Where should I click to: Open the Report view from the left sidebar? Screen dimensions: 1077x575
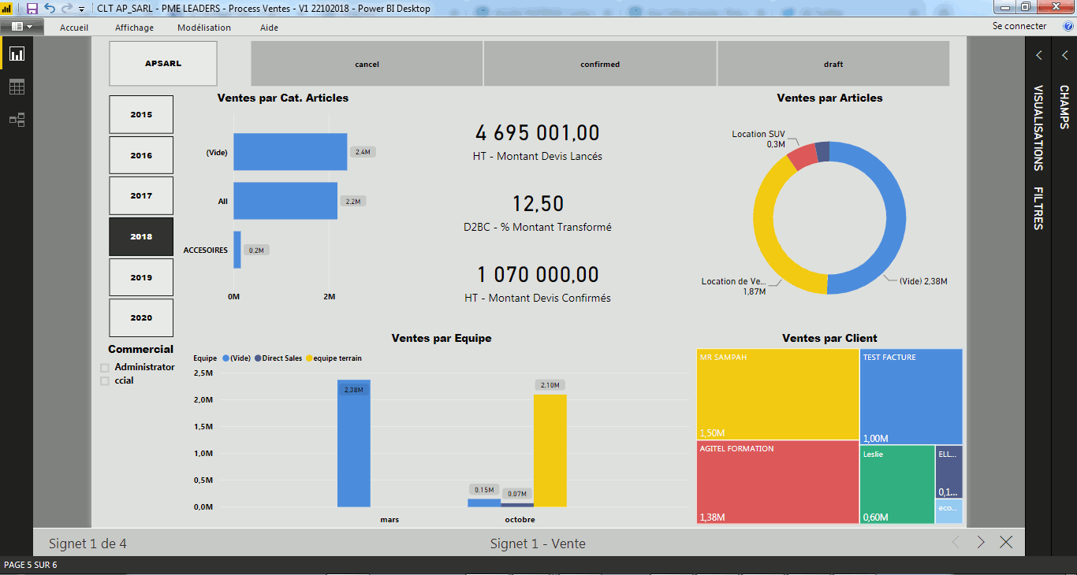click(x=17, y=54)
